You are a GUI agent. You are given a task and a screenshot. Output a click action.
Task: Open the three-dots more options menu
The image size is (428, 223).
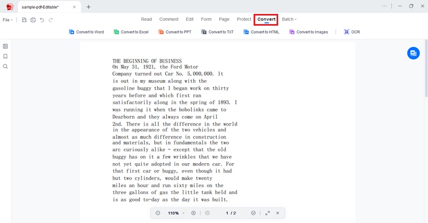pyautogui.click(x=384, y=6)
